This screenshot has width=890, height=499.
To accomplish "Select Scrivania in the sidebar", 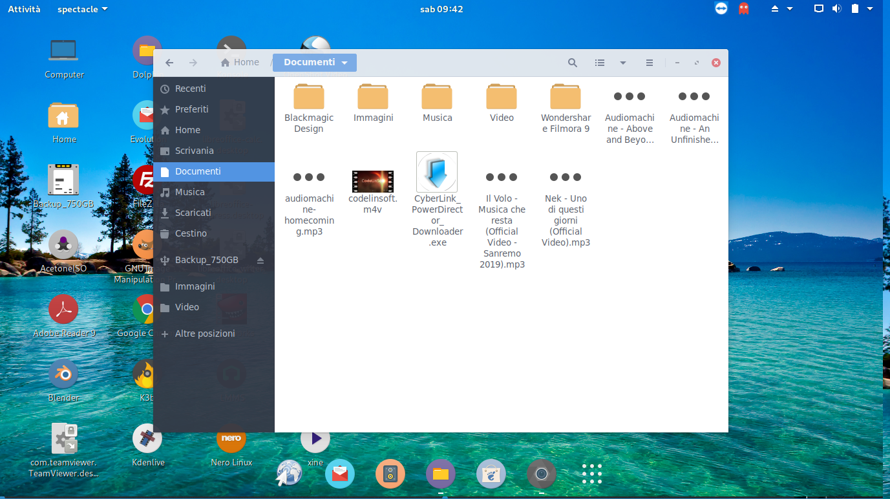I will click(x=214, y=151).
